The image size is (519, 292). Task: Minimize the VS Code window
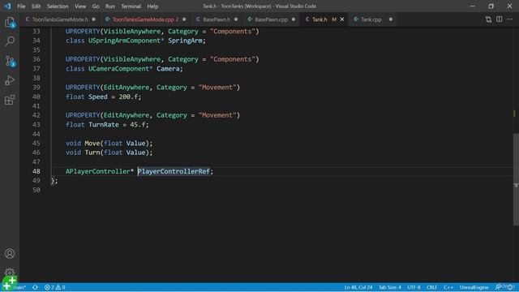point(473,6)
